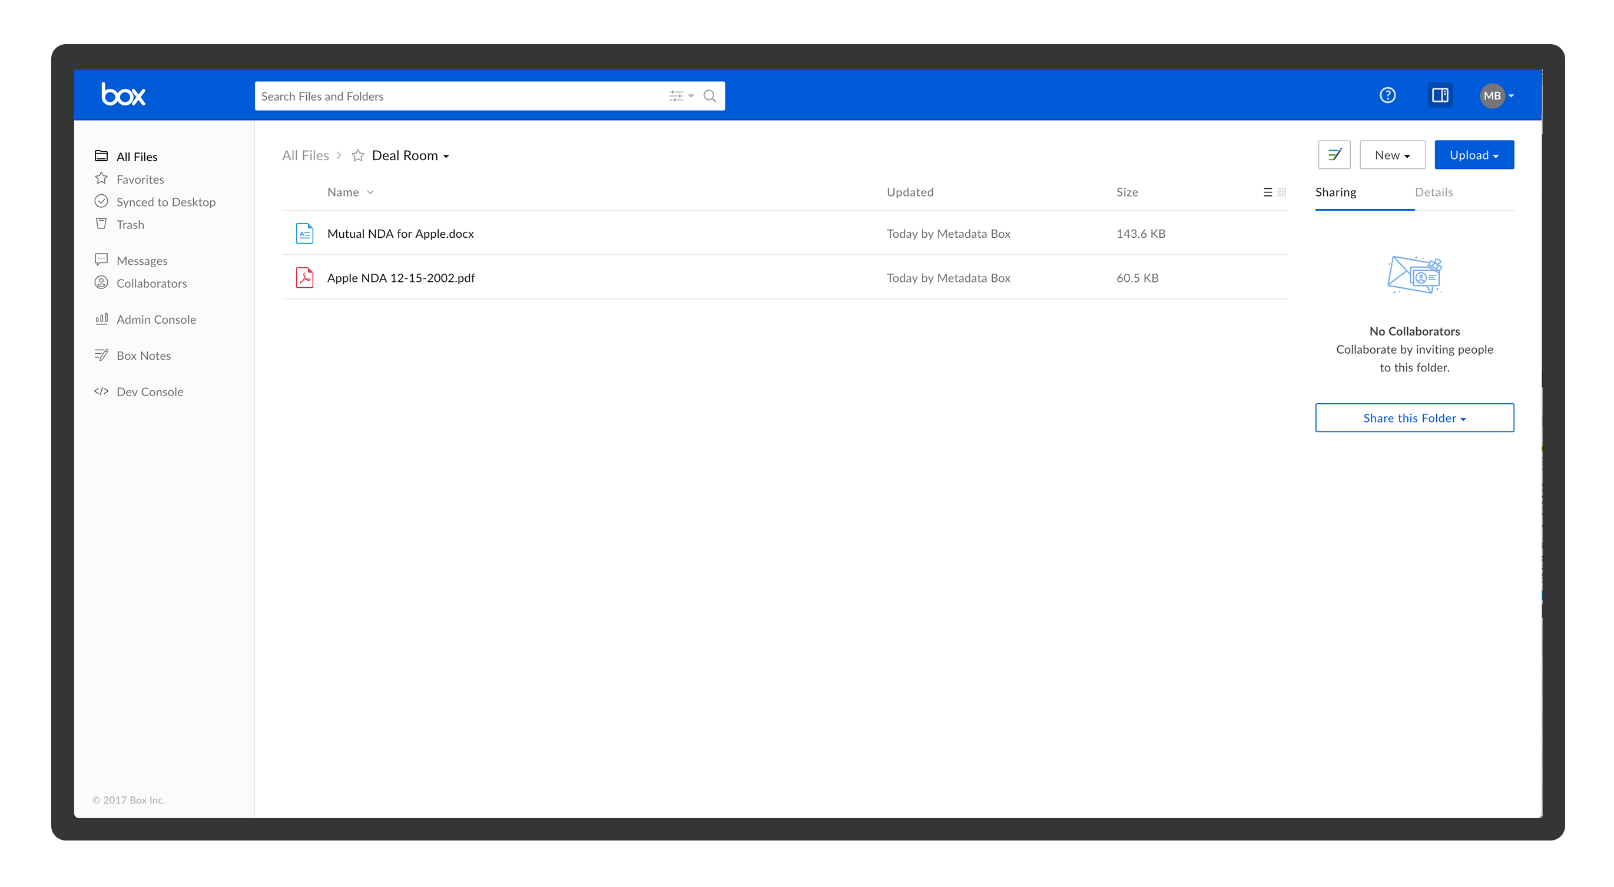Switch to the Details tab

tap(1434, 192)
